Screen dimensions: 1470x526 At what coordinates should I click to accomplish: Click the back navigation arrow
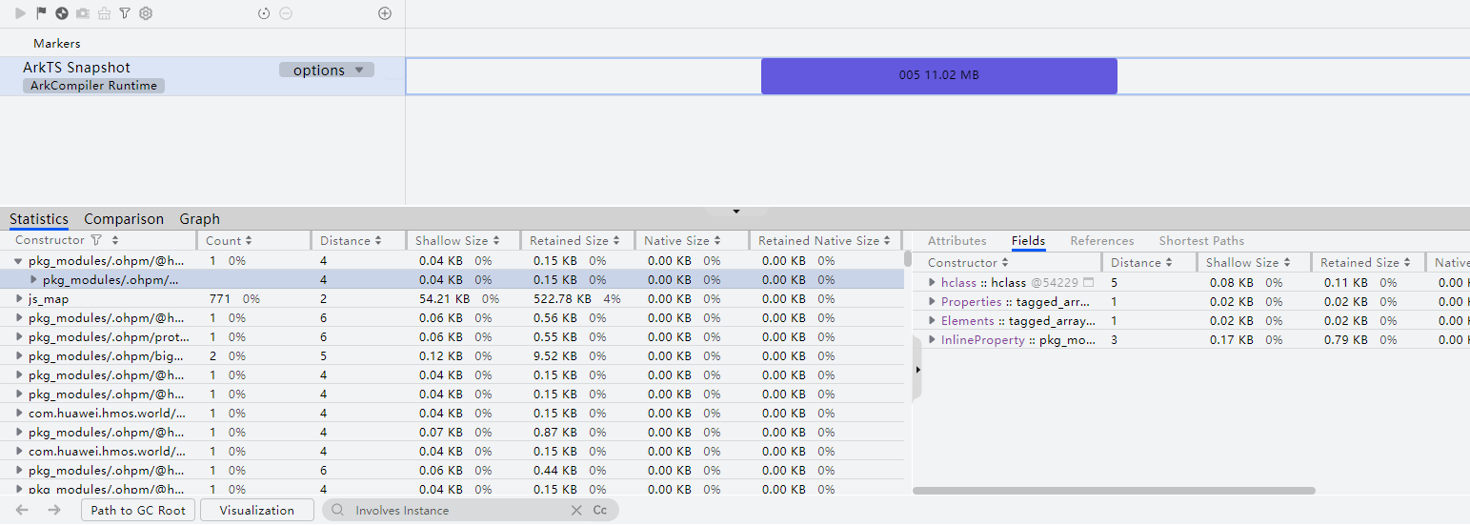tap(21, 511)
